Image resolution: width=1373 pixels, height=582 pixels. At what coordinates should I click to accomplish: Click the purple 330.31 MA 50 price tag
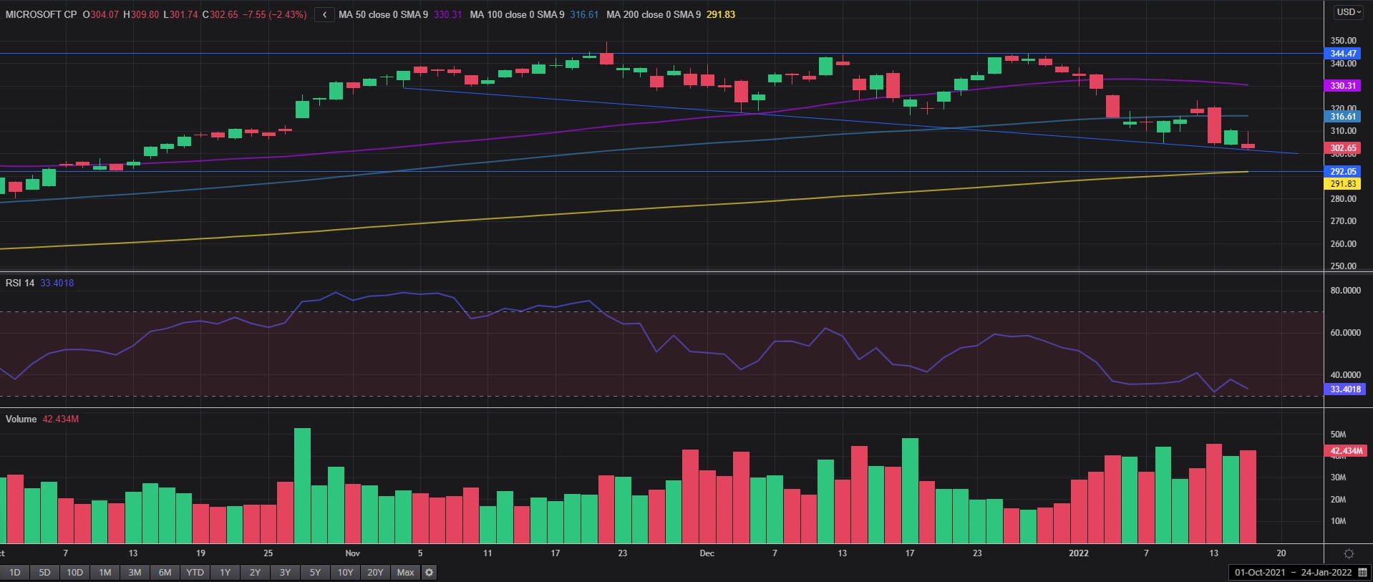point(1343,86)
